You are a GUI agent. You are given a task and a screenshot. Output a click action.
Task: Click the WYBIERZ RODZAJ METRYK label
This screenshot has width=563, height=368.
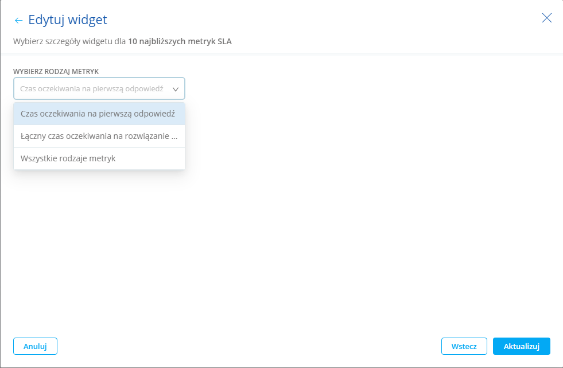pos(56,71)
